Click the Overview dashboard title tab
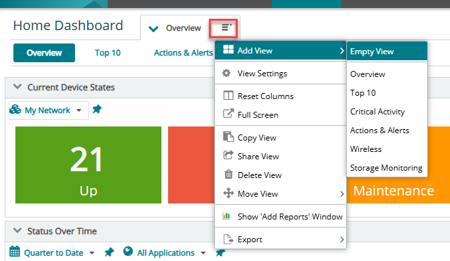Screen dimensions: 450x261 [x=183, y=28]
